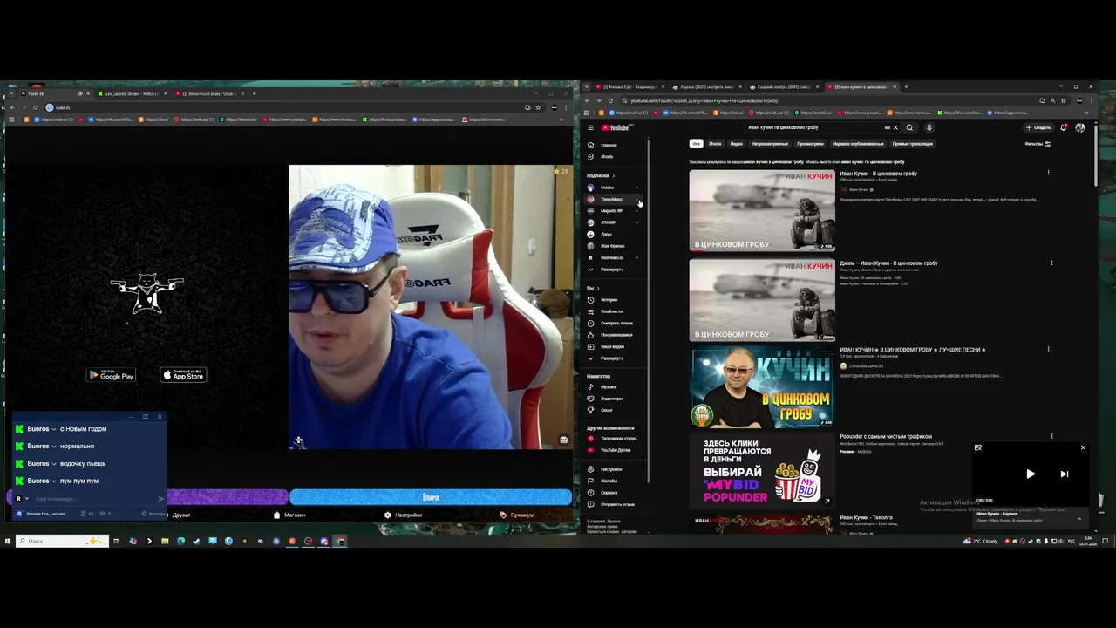Viewport: 1116px width, 628px height.
Task: Play the mini player video
Action: click(x=1031, y=474)
